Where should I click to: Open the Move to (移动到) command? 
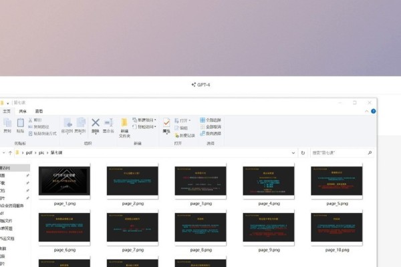(68, 125)
